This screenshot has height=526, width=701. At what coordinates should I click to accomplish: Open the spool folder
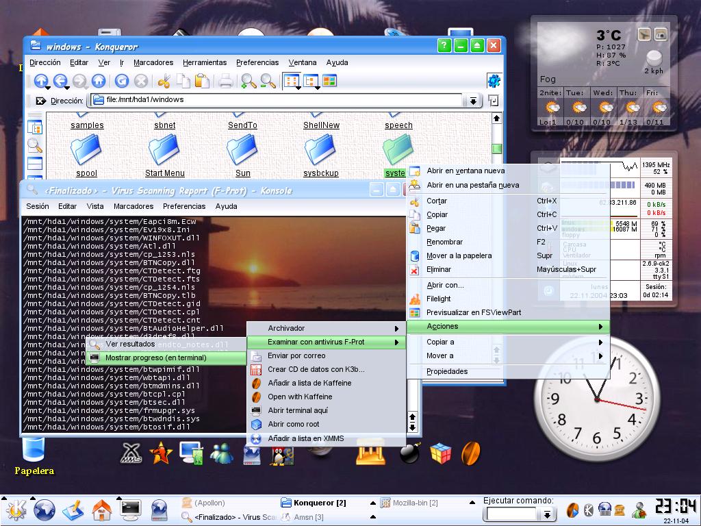coord(86,156)
